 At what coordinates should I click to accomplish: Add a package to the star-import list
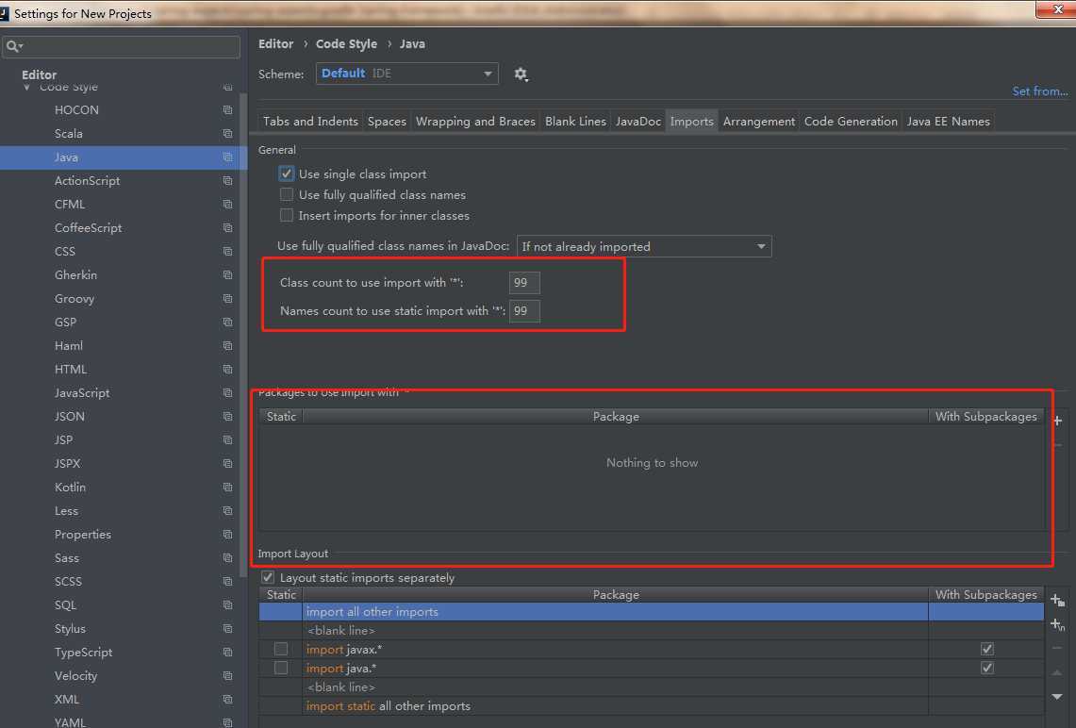tap(1057, 422)
